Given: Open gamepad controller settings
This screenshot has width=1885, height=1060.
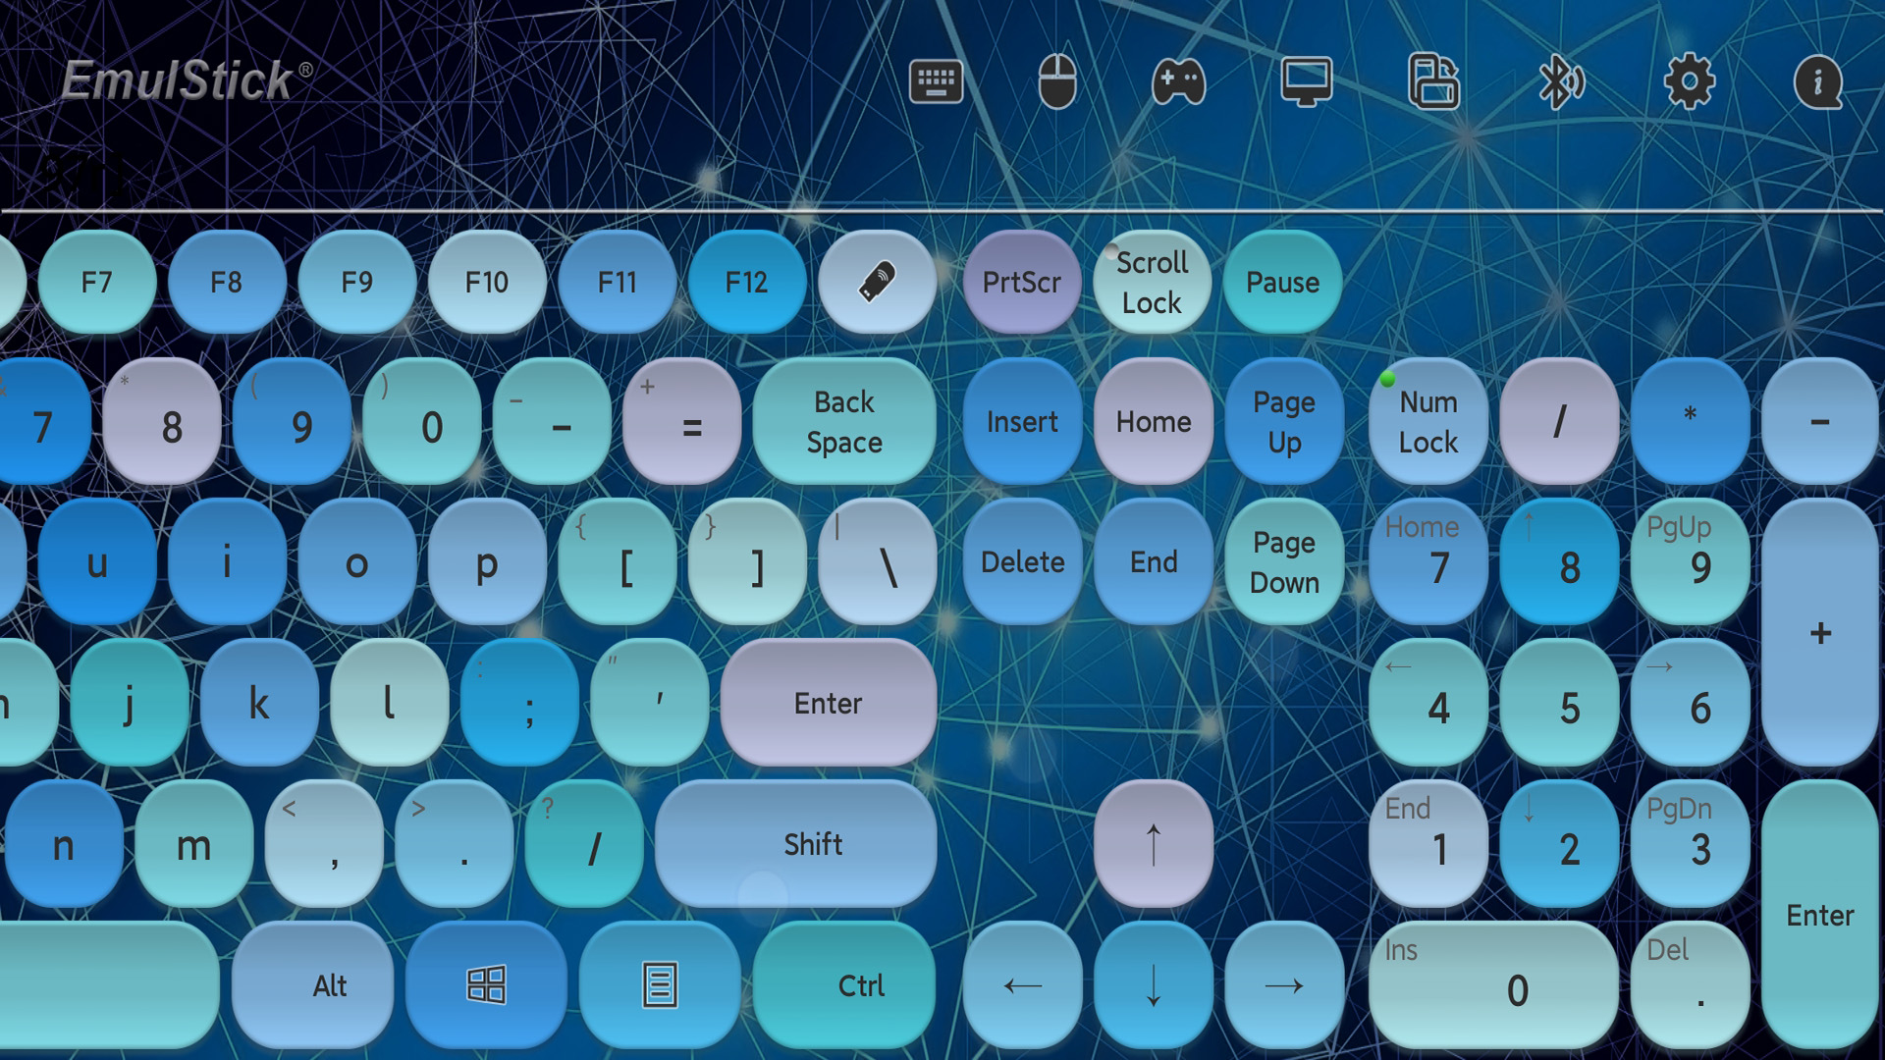Looking at the screenshot, I should pos(1178,80).
